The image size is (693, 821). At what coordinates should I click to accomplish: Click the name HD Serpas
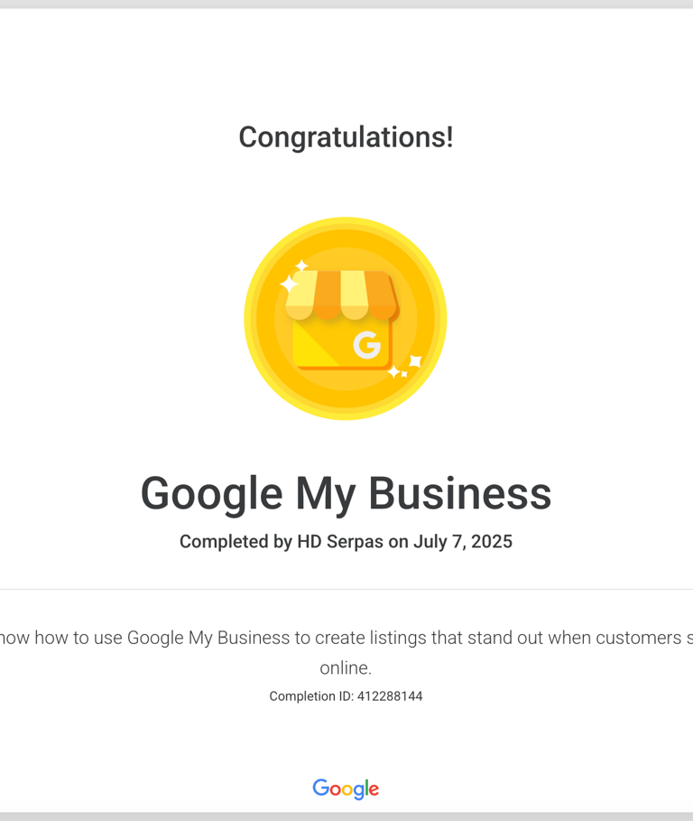coord(340,541)
